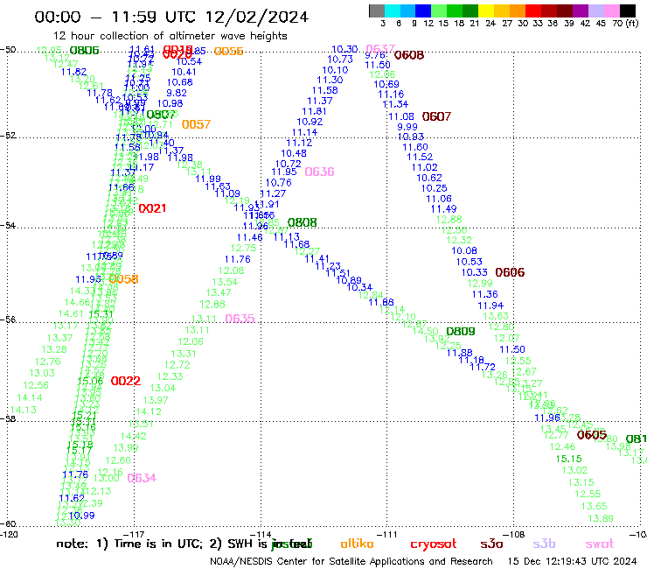This screenshot has height=569, width=647.
Task: Select the 'cryosat' satellite legend label
Action: 434,544
